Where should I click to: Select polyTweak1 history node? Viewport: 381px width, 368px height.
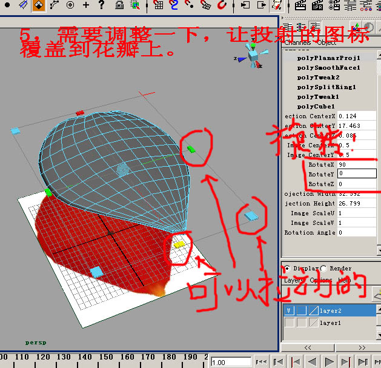(318, 97)
